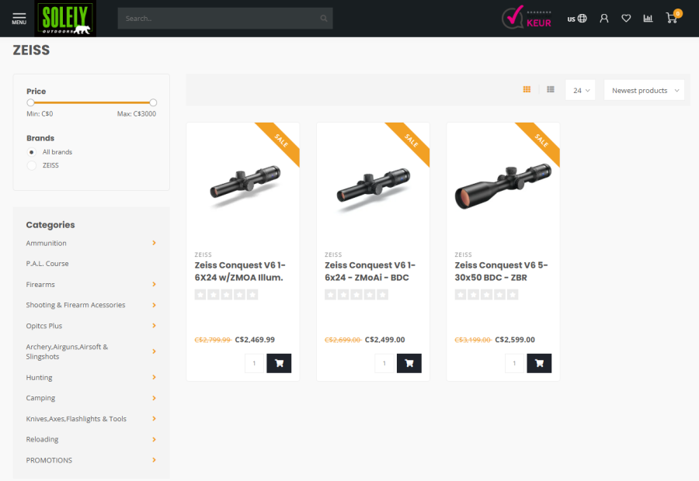Viewport: 699px width, 481px height.
Task: Open the US language and currency selector
Action: pos(576,19)
